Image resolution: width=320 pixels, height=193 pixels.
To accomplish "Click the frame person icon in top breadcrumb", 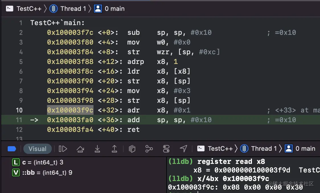I will coord(98,9).
